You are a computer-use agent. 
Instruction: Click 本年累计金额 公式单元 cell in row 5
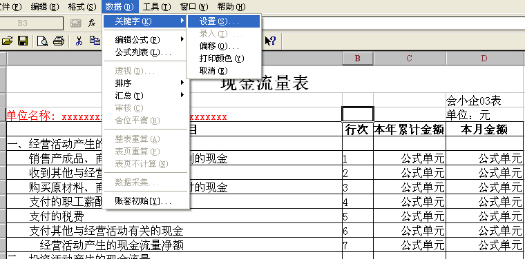coord(410,216)
